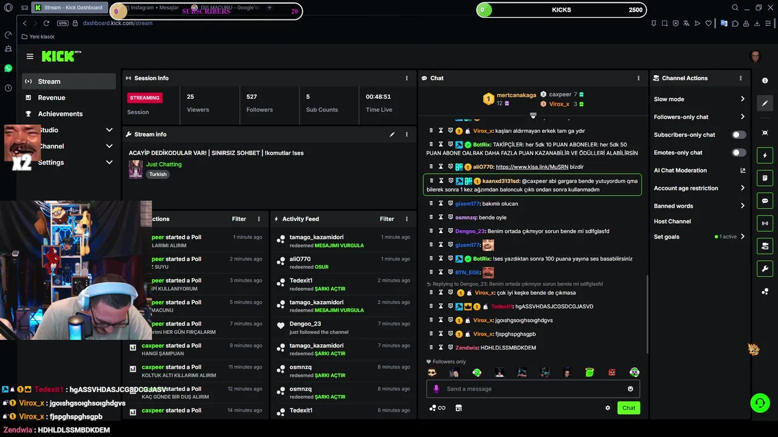778x437 pixels.
Task: Click Dengoo_23 followed the channel entry
Action: pos(344,328)
